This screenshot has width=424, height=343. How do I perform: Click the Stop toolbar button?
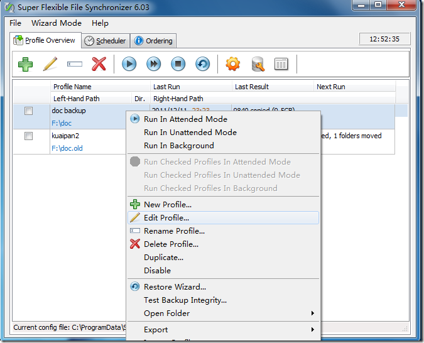point(178,64)
